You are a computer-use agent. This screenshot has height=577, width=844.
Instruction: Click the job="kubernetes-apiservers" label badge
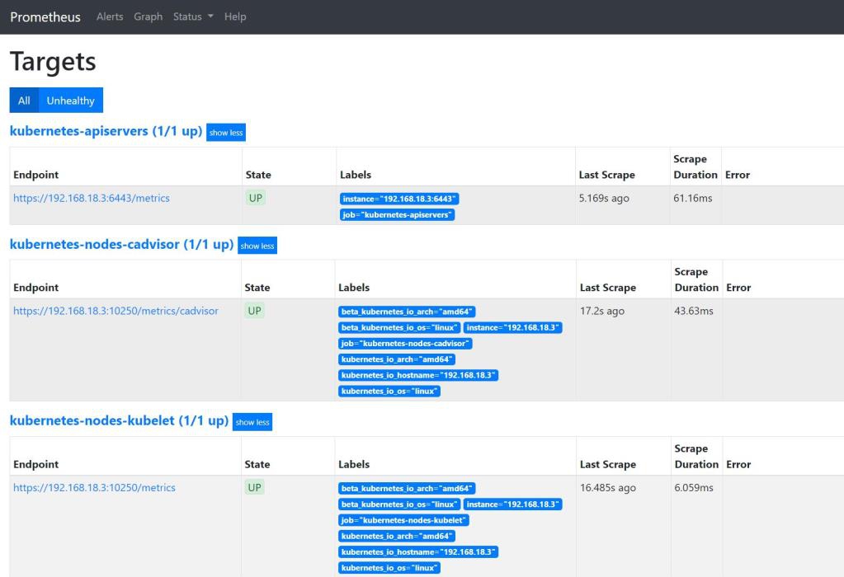click(x=398, y=215)
